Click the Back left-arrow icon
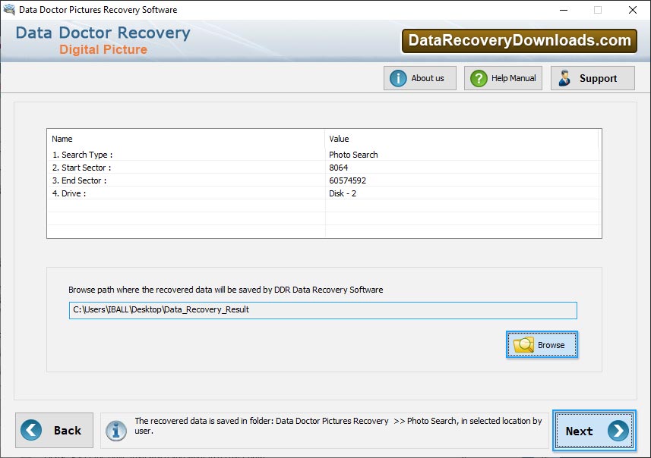 [31, 430]
